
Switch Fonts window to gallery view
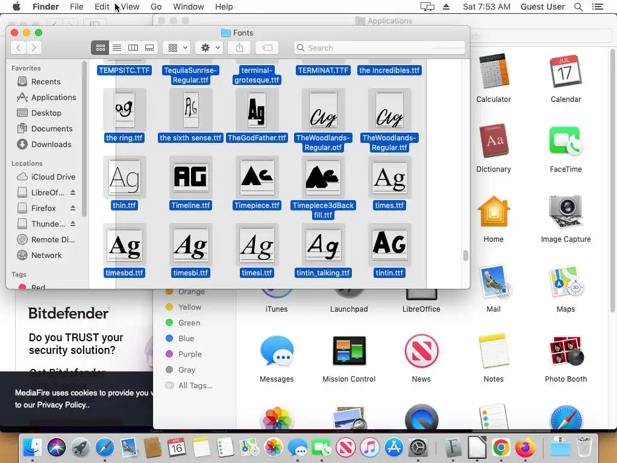pyautogui.click(x=149, y=48)
